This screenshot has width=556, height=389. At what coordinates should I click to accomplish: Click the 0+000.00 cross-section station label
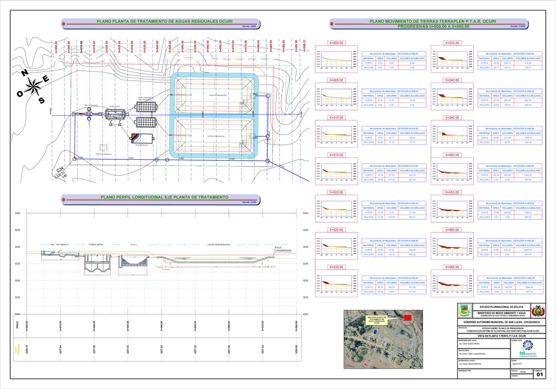(x=336, y=43)
